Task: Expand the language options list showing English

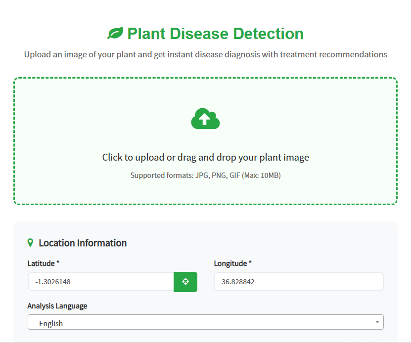Action: tap(205, 322)
